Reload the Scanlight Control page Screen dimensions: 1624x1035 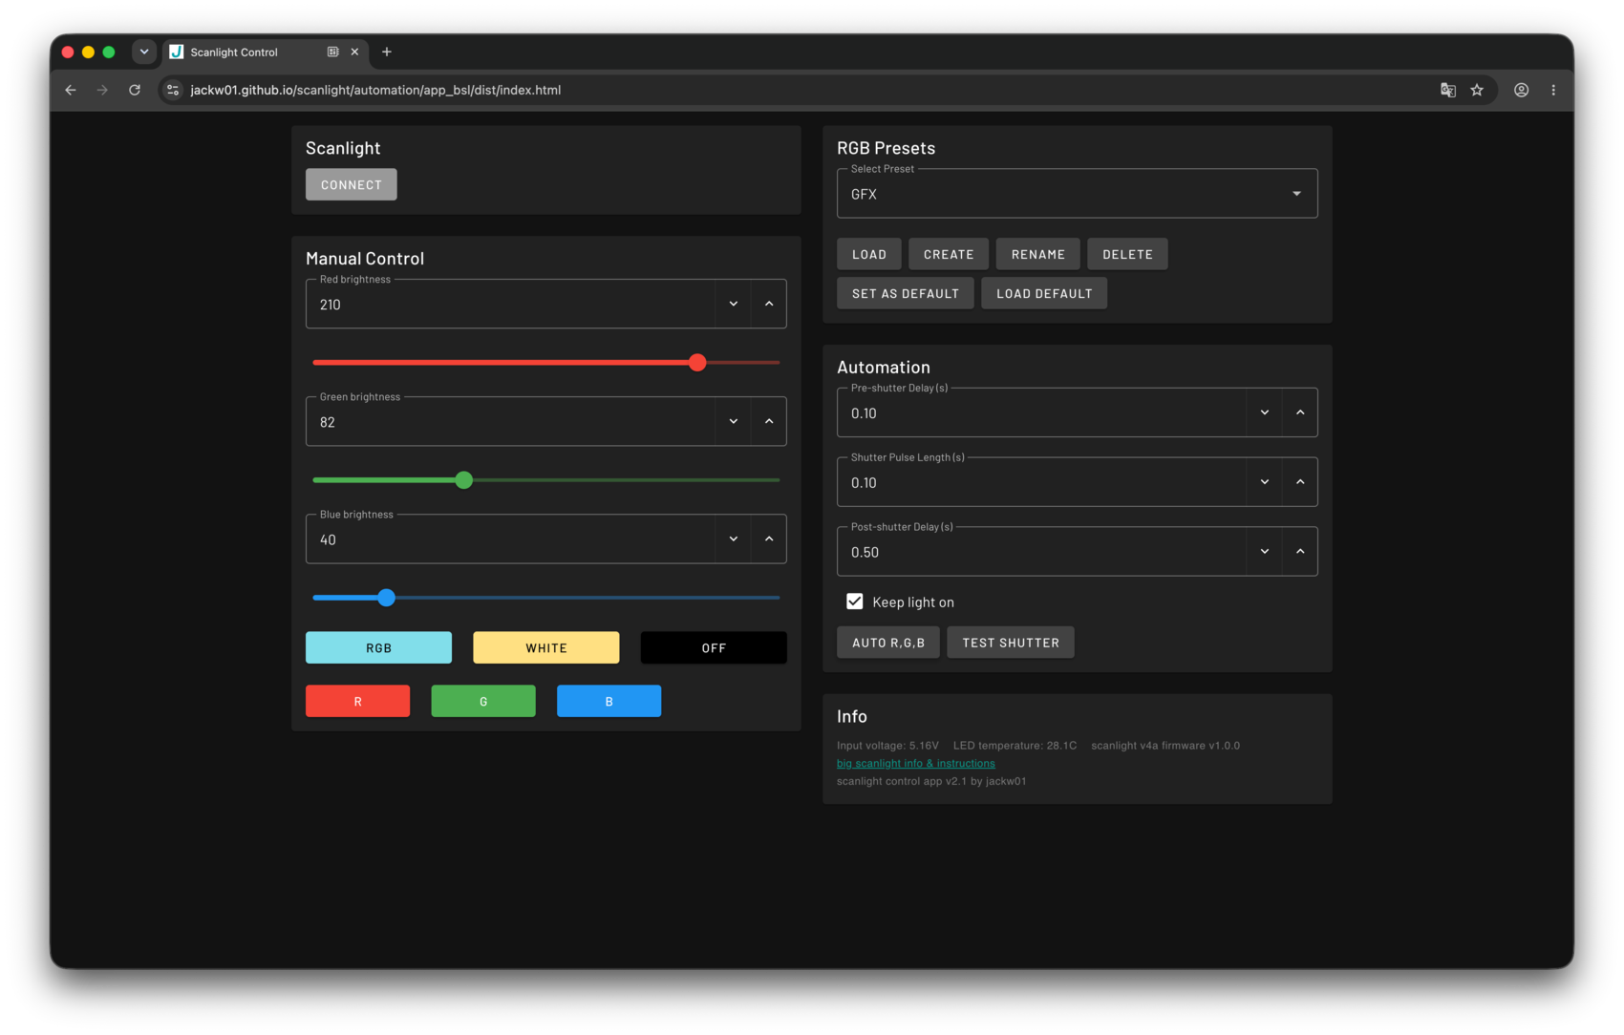135,90
